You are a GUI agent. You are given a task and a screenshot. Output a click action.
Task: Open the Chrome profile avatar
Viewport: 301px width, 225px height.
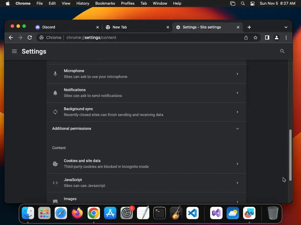tap(276, 37)
